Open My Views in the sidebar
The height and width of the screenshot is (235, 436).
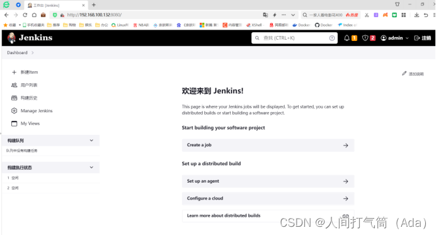point(30,123)
